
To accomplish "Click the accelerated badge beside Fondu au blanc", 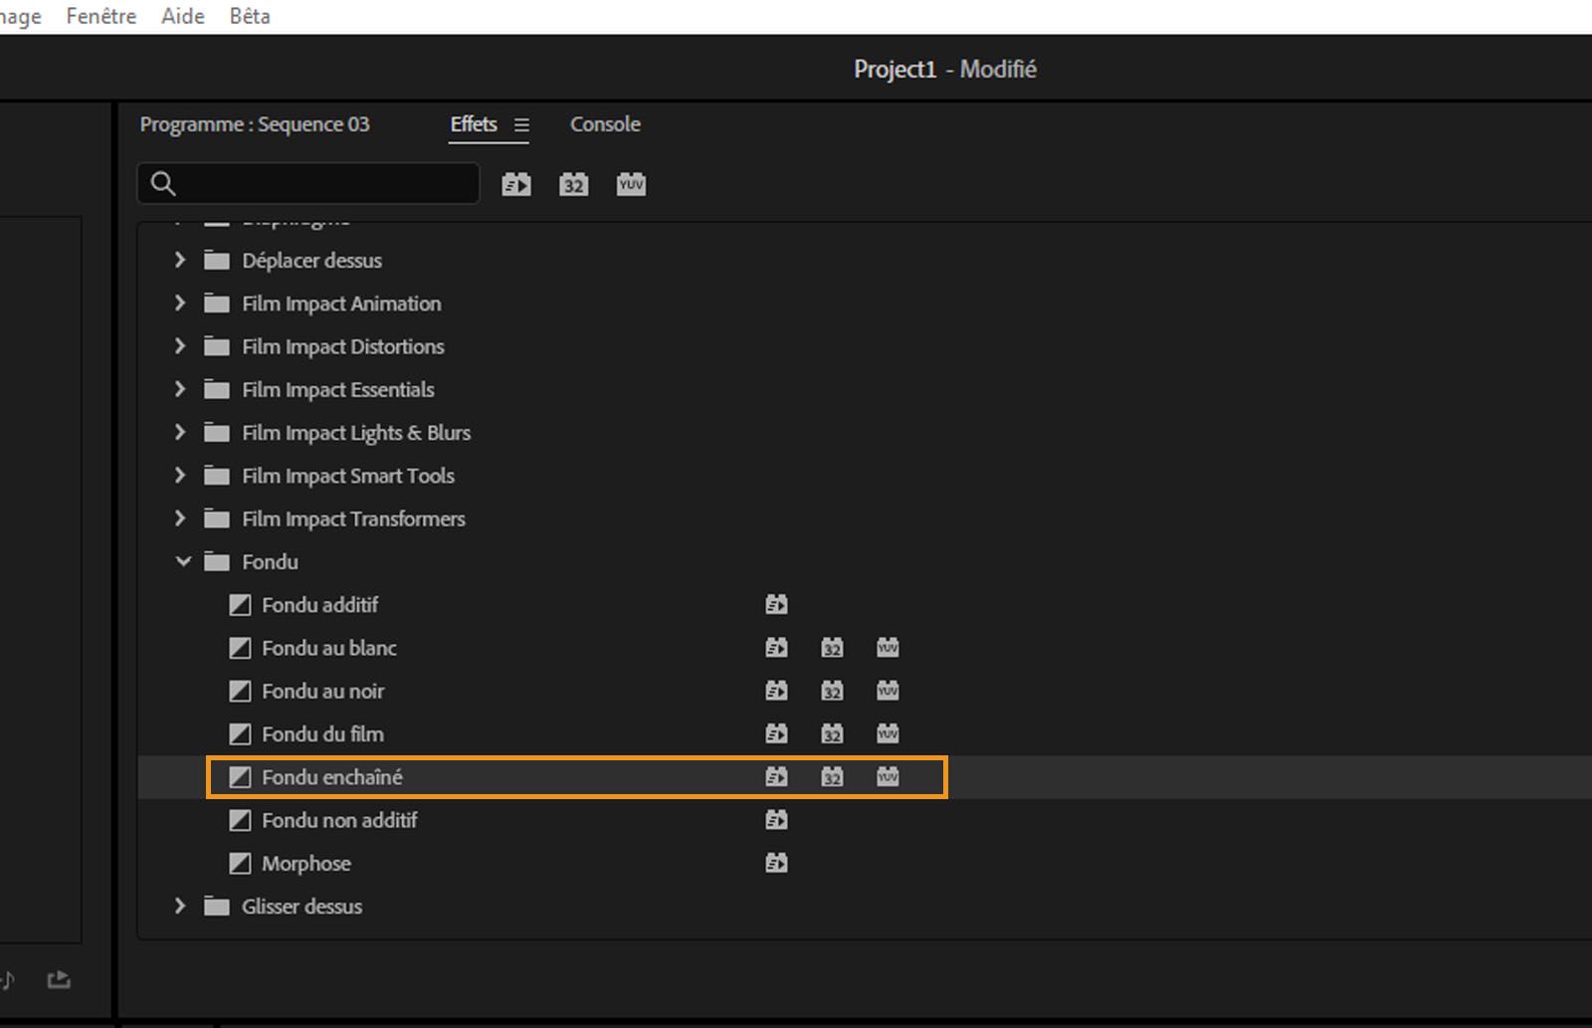I will click(776, 648).
